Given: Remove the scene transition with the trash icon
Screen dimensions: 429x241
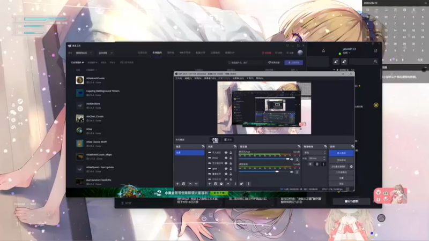Looking at the screenshot, I should 317,164.
